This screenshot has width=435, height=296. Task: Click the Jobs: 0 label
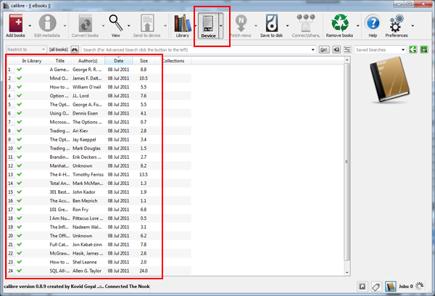tap(406, 286)
